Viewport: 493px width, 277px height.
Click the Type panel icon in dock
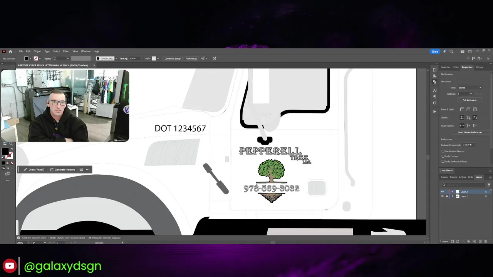pyautogui.click(x=434, y=90)
